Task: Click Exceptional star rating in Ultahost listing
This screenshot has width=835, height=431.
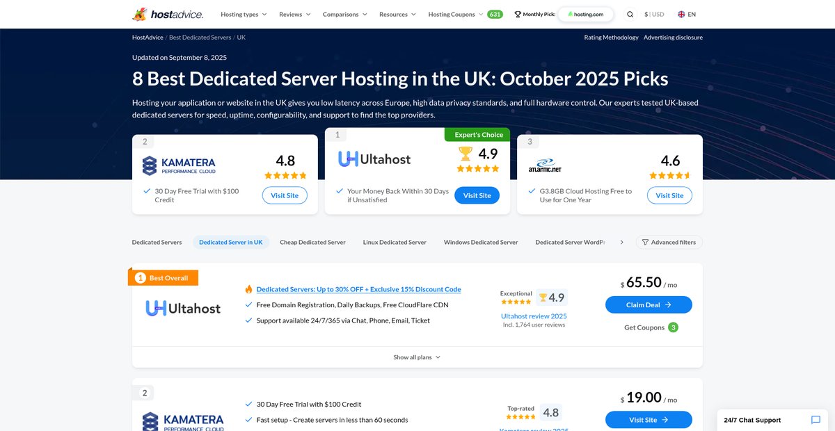Action: pos(516,302)
